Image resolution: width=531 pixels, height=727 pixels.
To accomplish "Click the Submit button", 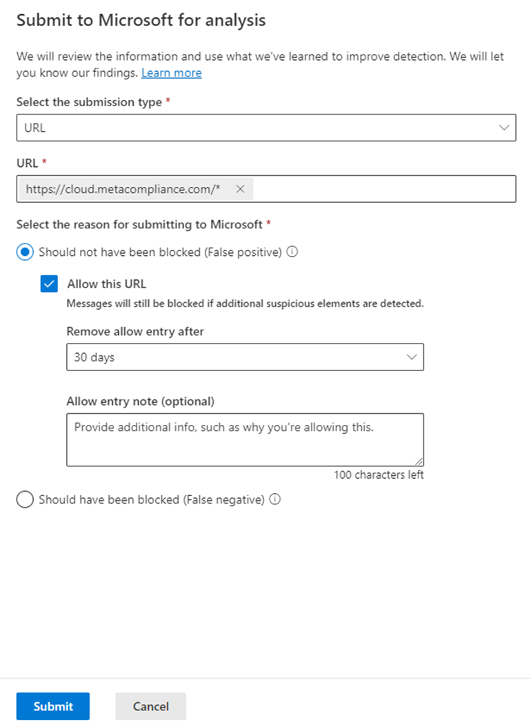I will 52,706.
